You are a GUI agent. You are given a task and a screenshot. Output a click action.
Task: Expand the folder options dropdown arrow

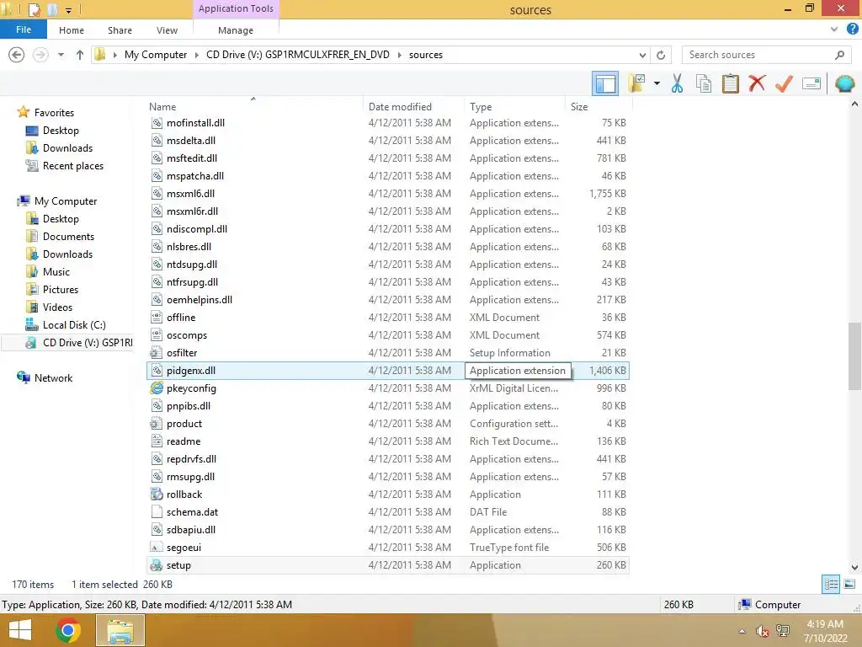657,83
